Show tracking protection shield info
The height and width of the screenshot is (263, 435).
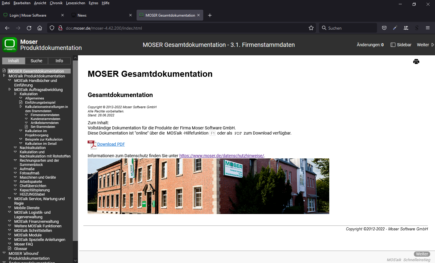click(x=52, y=28)
